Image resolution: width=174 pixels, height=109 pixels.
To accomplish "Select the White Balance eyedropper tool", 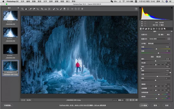I will point(30,9).
